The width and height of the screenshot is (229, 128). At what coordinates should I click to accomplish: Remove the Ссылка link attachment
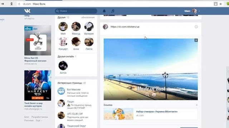point(196,105)
